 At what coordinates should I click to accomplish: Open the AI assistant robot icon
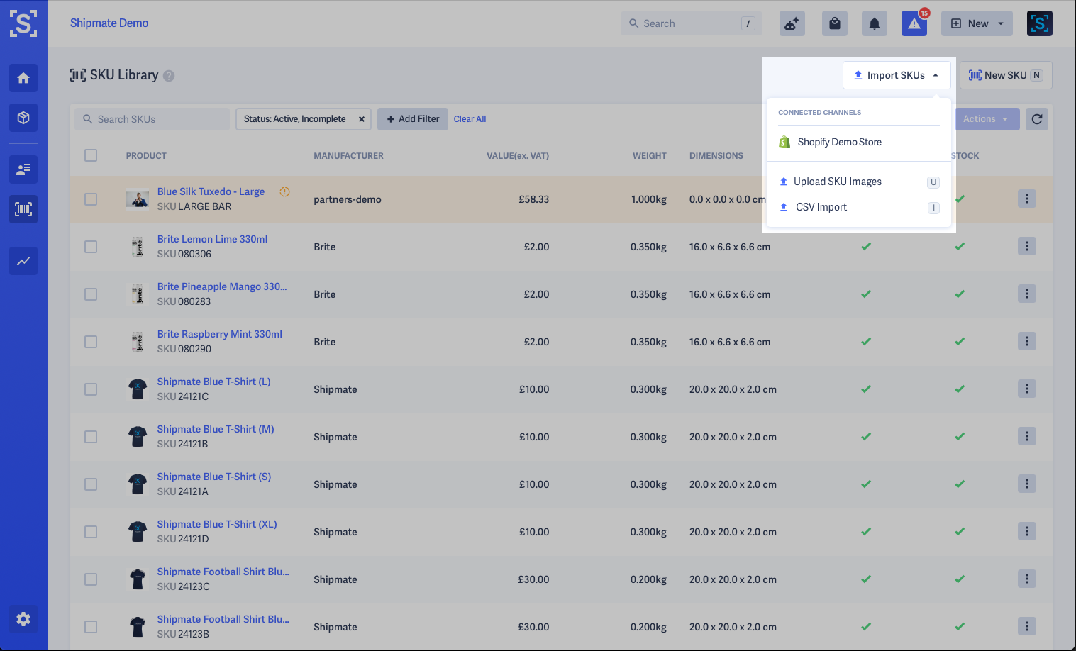pyautogui.click(x=792, y=23)
